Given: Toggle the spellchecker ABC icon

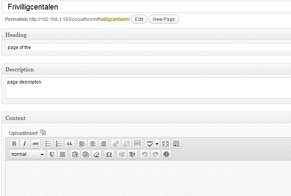Looking at the screenshot, I should (x=150, y=144).
